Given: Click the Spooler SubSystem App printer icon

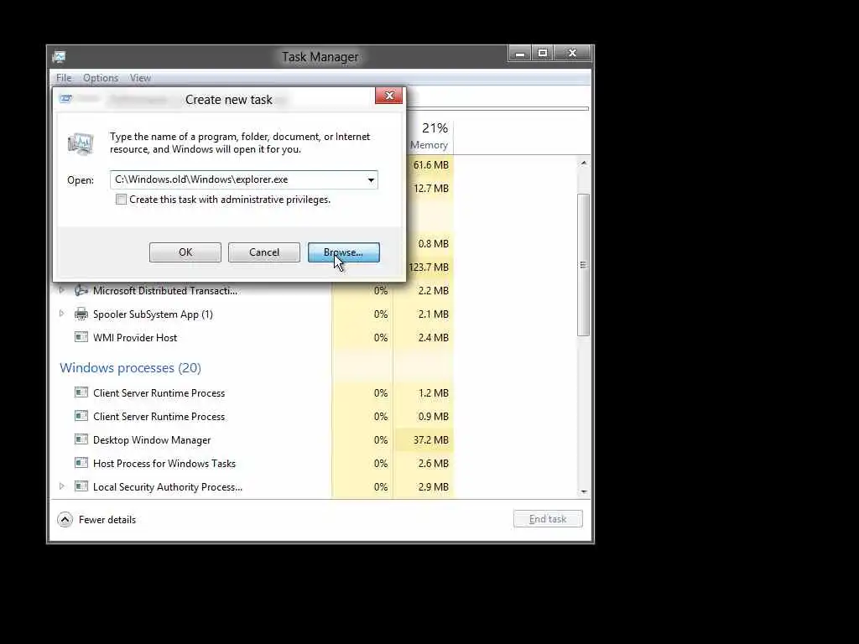Looking at the screenshot, I should (x=81, y=314).
